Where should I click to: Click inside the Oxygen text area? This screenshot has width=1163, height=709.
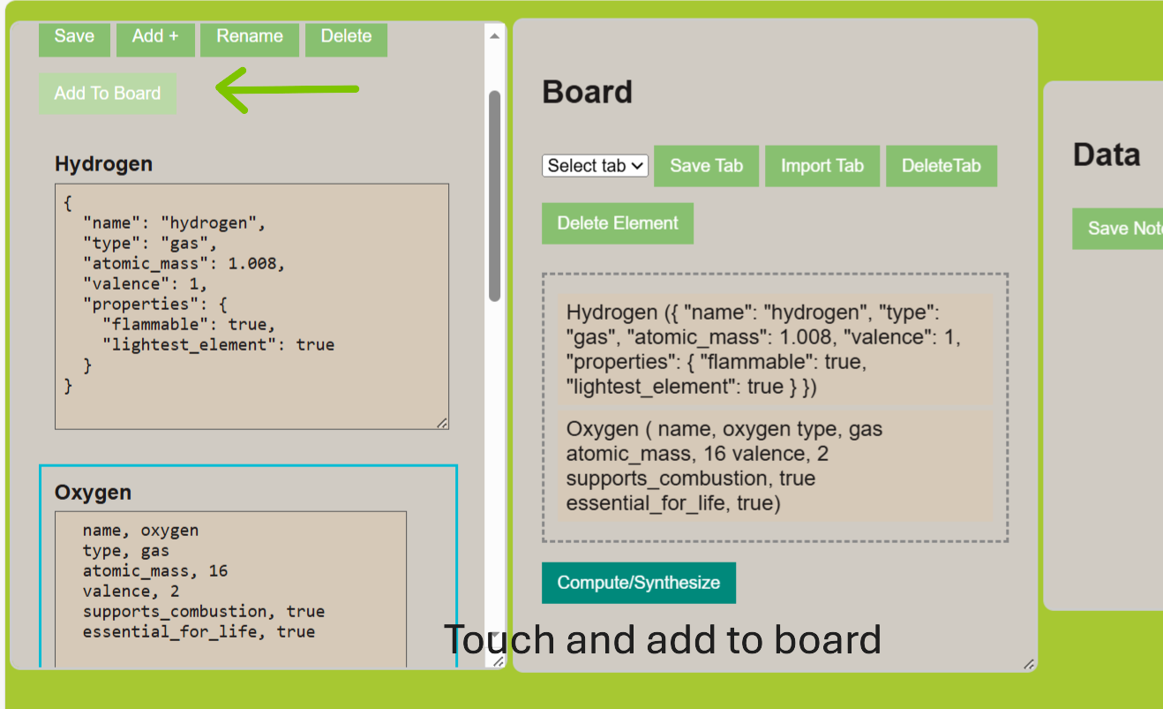[x=229, y=583]
